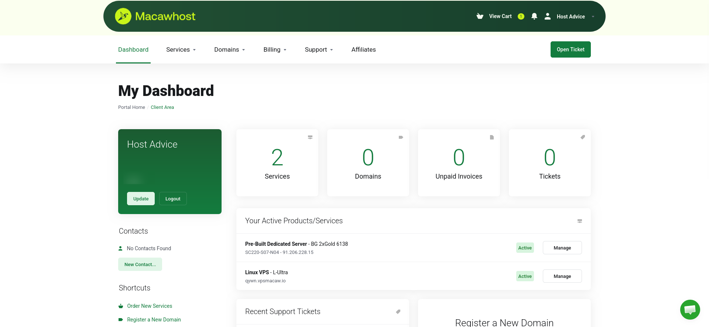Screen dimensions: 709x327
Task: Open the Order New Services shortcut
Action: [150, 306]
